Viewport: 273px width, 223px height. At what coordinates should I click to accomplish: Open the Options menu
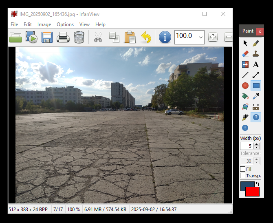click(65, 24)
